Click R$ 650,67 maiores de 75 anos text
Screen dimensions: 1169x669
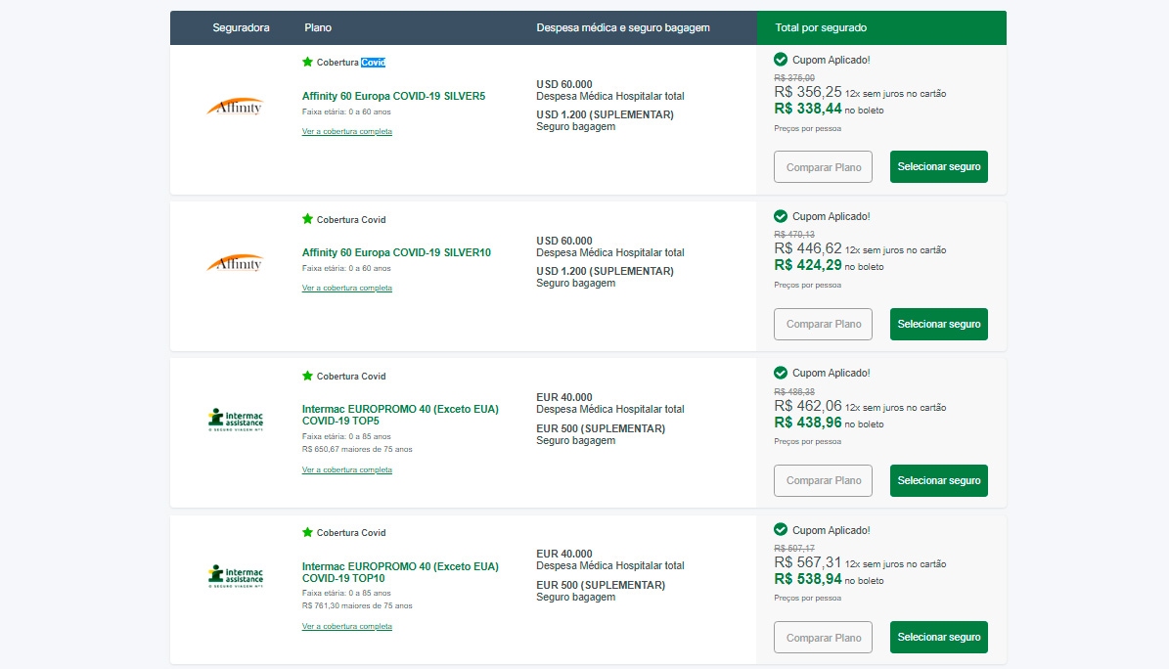357,450
